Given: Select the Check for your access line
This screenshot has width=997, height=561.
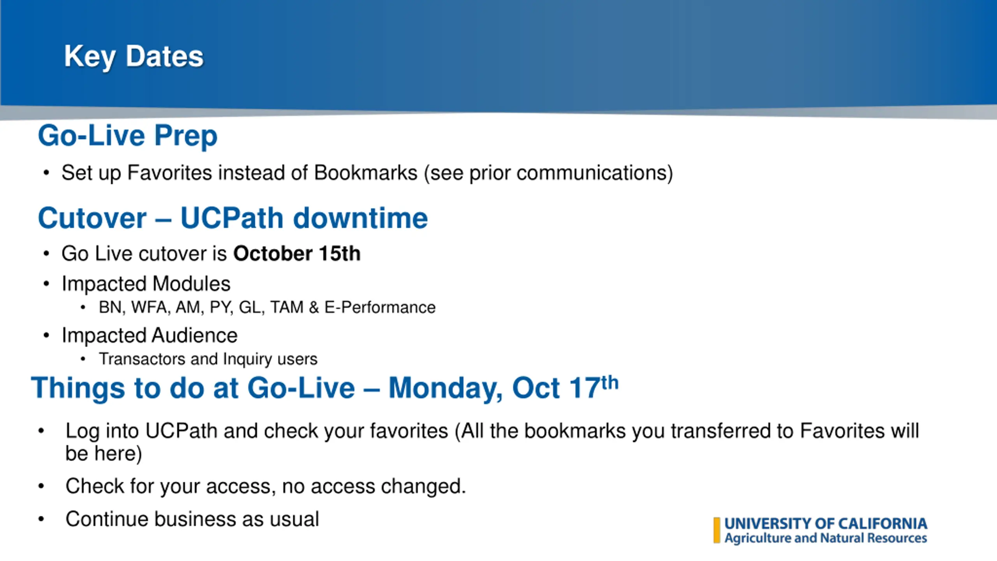Looking at the screenshot, I should coord(266,486).
